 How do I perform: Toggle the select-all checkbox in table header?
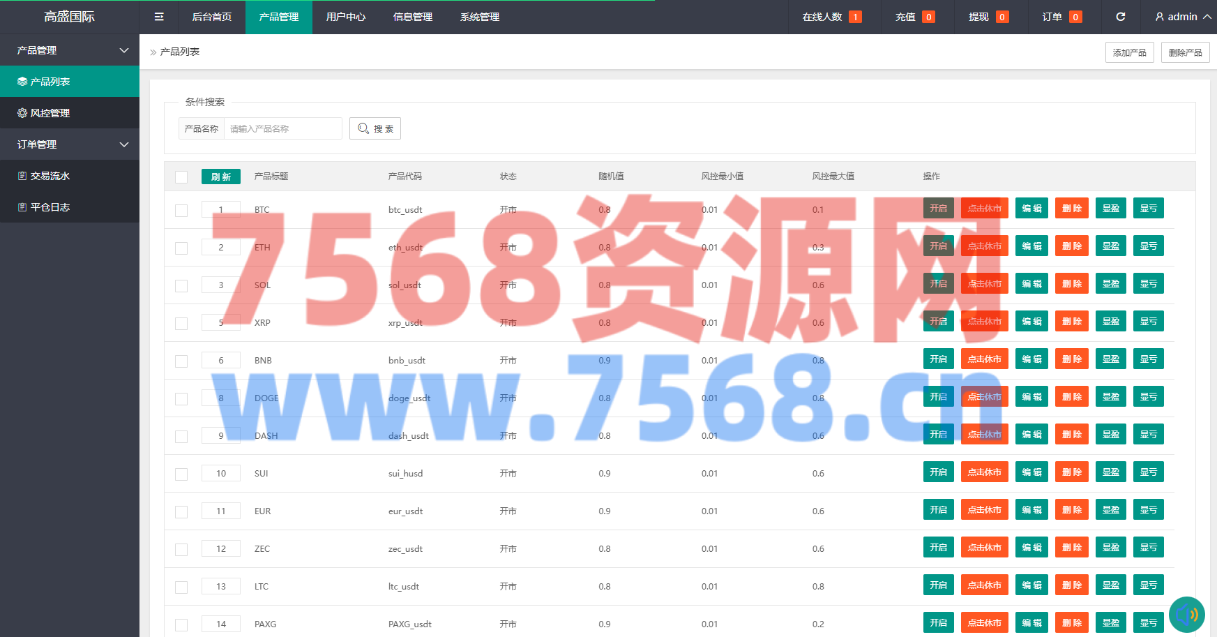[181, 177]
